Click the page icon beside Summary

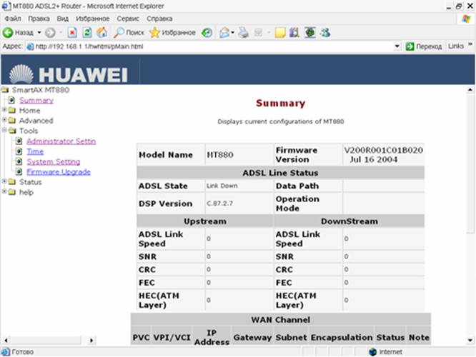coord(11,100)
